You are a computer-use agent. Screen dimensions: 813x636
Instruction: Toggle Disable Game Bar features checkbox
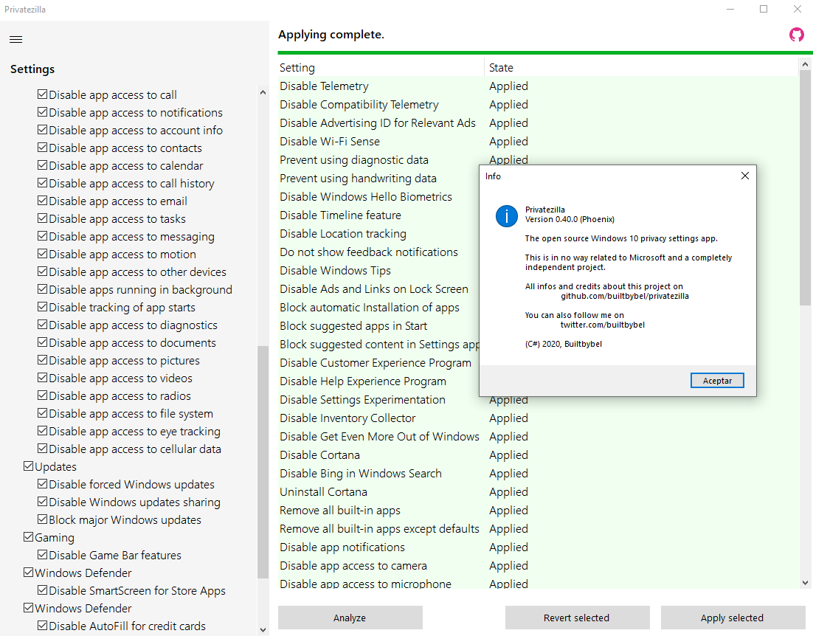(43, 555)
